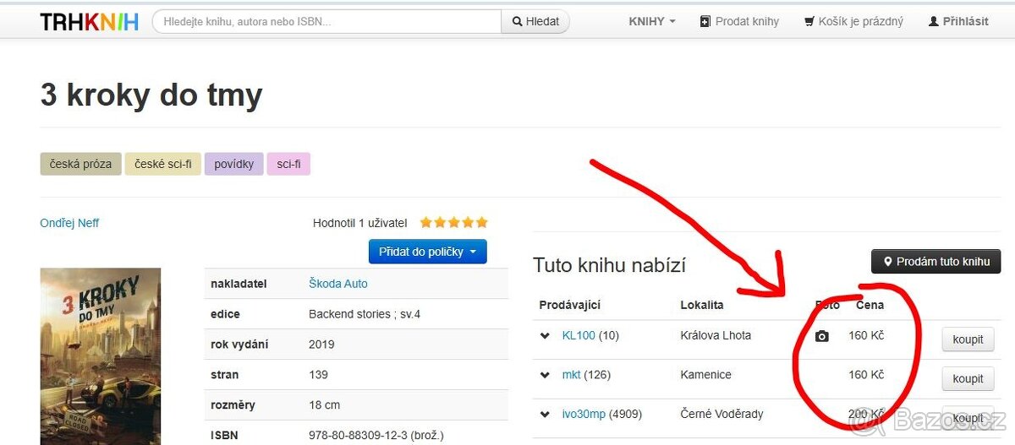Click the Černé Voděrady location text

[721, 413]
